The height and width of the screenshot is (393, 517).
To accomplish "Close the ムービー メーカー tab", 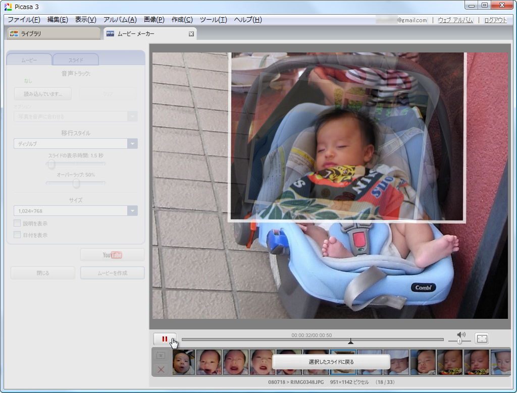I will click(x=191, y=34).
